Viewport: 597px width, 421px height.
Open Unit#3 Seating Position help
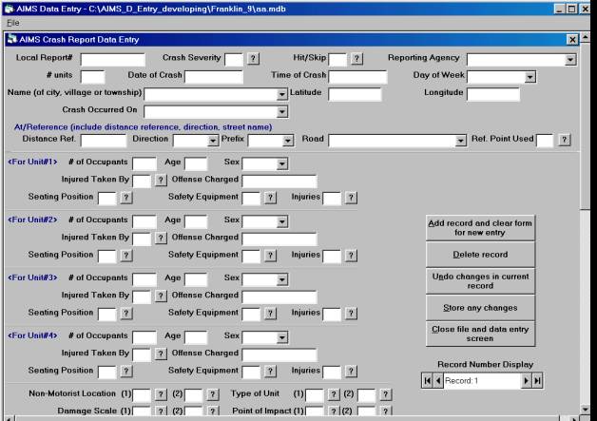point(126,313)
